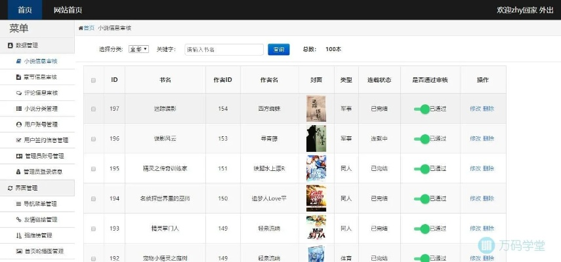Collapse the 数据管理 menu section
The width and height of the screenshot is (561, 262).
(37, 45)
